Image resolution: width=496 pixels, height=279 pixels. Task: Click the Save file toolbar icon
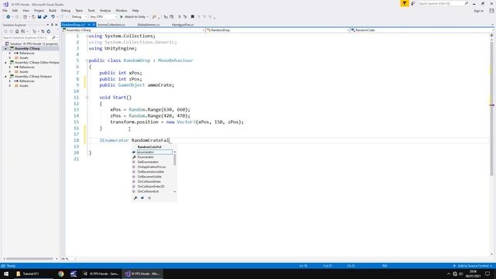[x=40, y=17]
